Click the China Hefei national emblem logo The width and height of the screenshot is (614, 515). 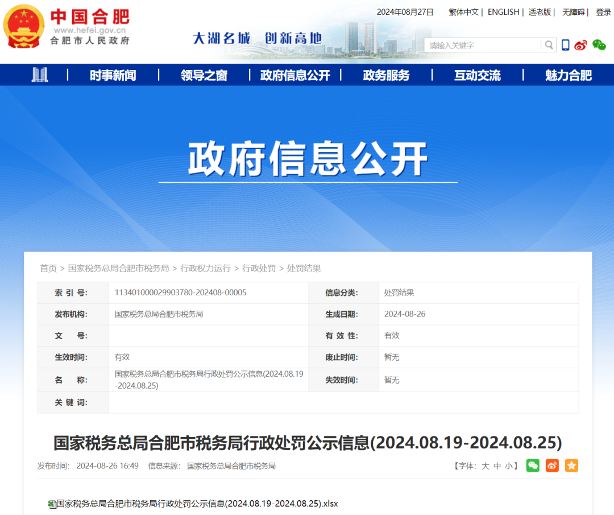tap(23, 26)
